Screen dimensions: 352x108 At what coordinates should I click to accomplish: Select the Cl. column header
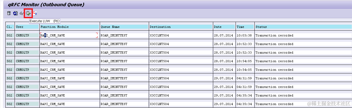[x=10, y=27]
